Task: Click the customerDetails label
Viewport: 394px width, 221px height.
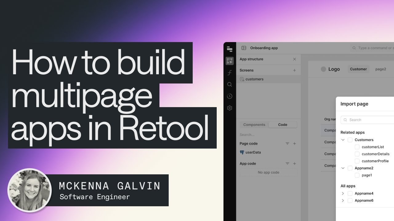Action: [x=376, y=154]
